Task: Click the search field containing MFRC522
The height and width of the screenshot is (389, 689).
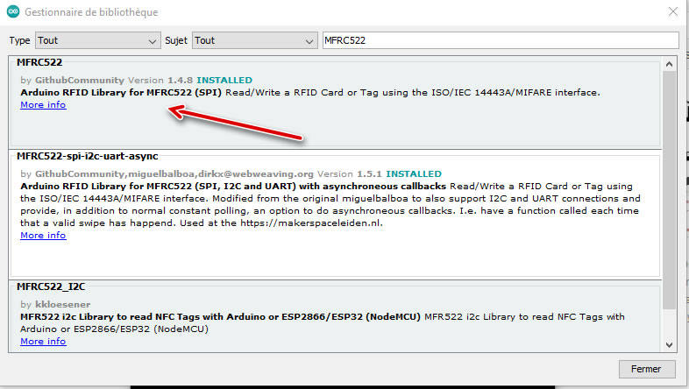Action: coord(501,40)
